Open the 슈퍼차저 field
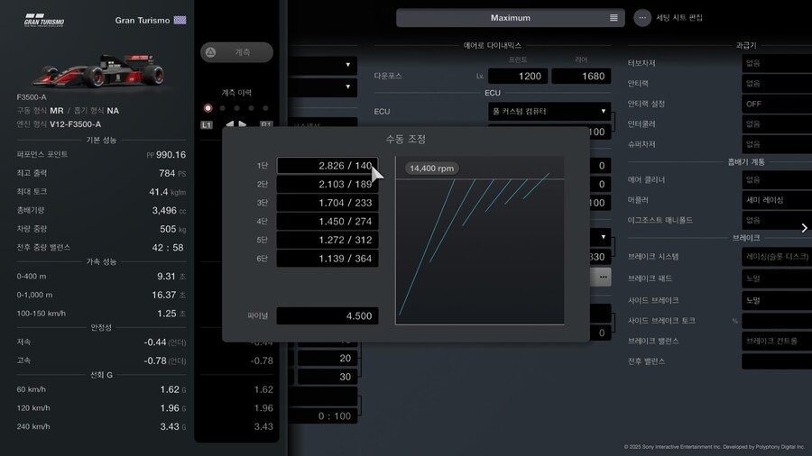Viewport: 812px width, 456px height. coord(777,144)
